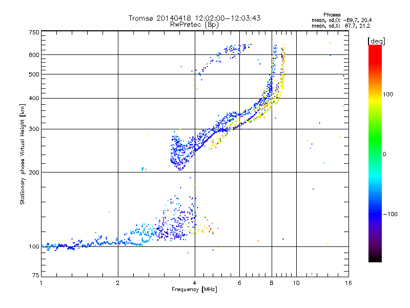Select the 'mean, sd,X: 87.7, 21.2' line
The image size is (410, 308).
(x=341, y=26)
